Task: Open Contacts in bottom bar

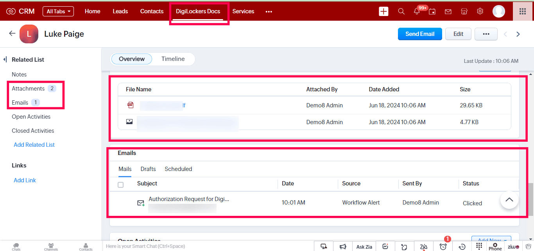Action: pos(86,247)
